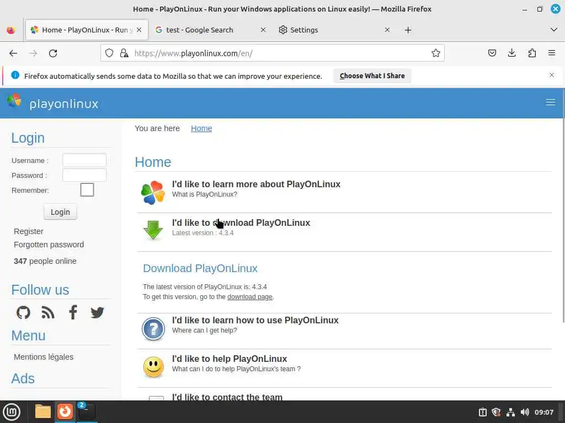Switch to test - Google Search tab
Screen dimensions: 565x423
[x=199, y=30]
